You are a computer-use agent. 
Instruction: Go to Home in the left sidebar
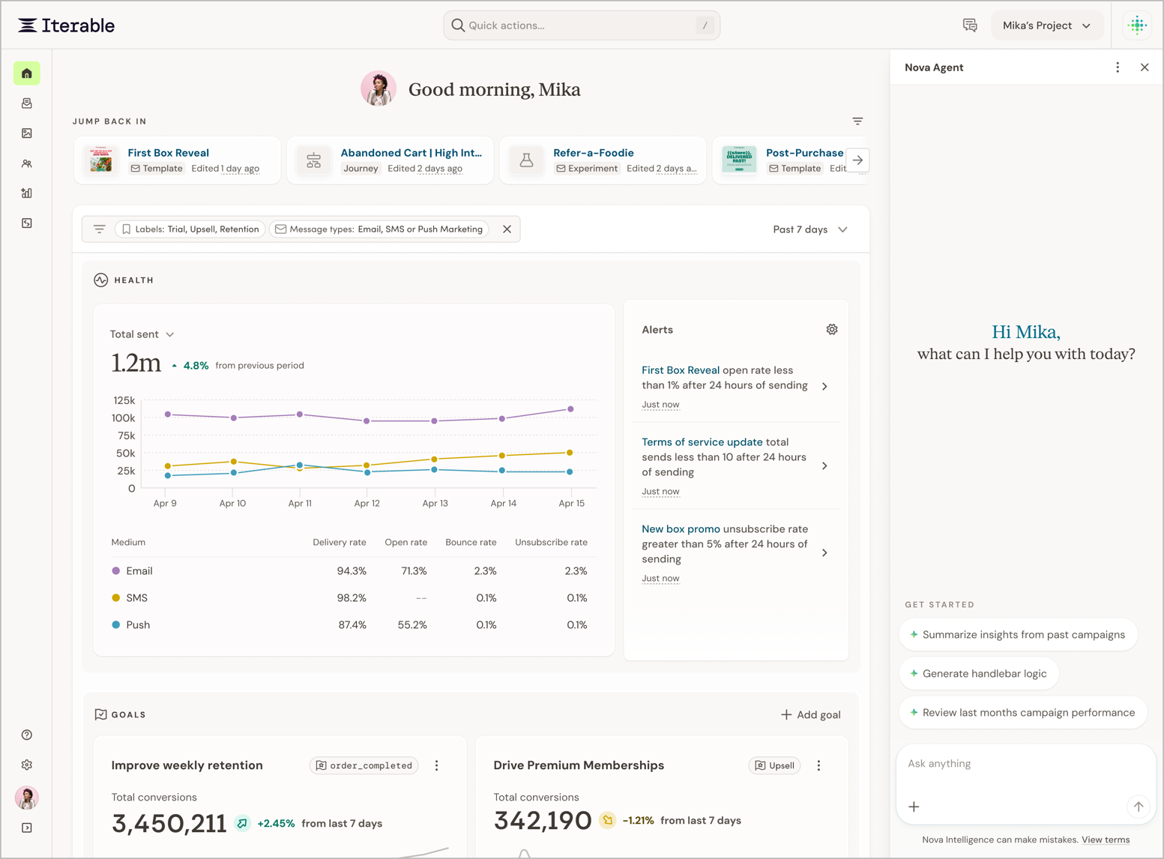click(x=27, y=73)
